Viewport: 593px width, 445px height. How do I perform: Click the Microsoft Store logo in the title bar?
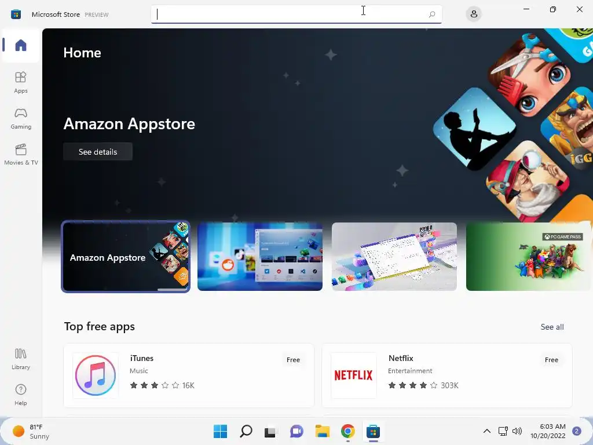coord(16,14)
